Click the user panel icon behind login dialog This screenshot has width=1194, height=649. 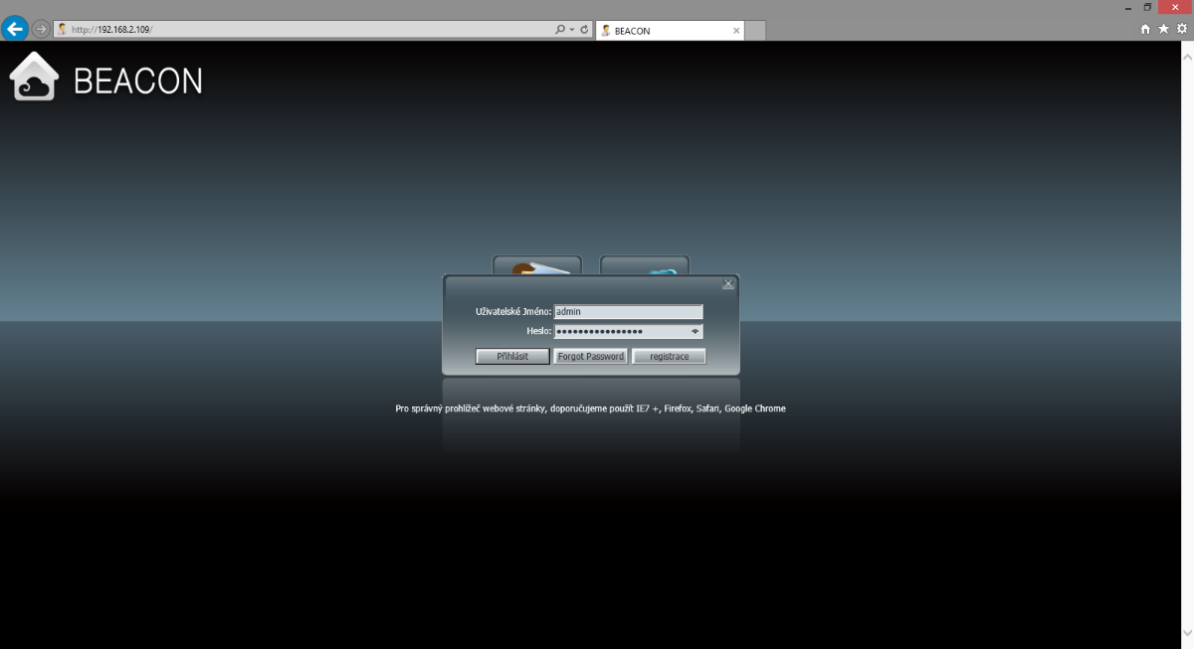coord(537,265)
